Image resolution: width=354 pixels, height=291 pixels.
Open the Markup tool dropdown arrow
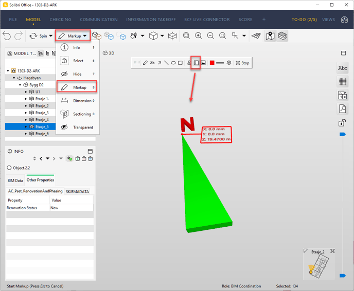click(x=85, y=36)
